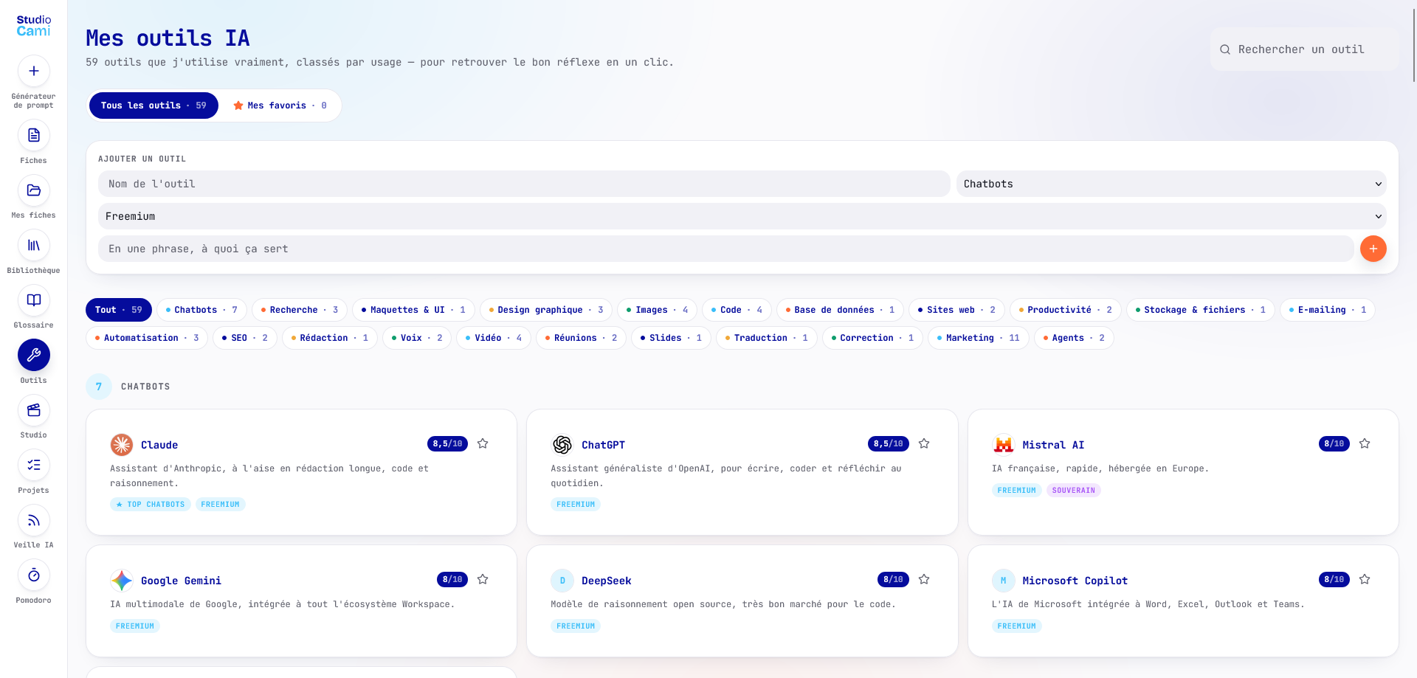This screenshot has height=678, width=1417.
Task: Open the Studio clapperboard icon
Action: coord(34,410)
